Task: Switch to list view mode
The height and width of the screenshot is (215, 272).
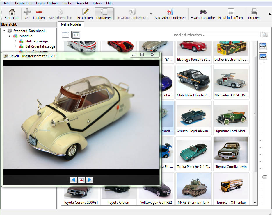Action: [x=65, y=35]
